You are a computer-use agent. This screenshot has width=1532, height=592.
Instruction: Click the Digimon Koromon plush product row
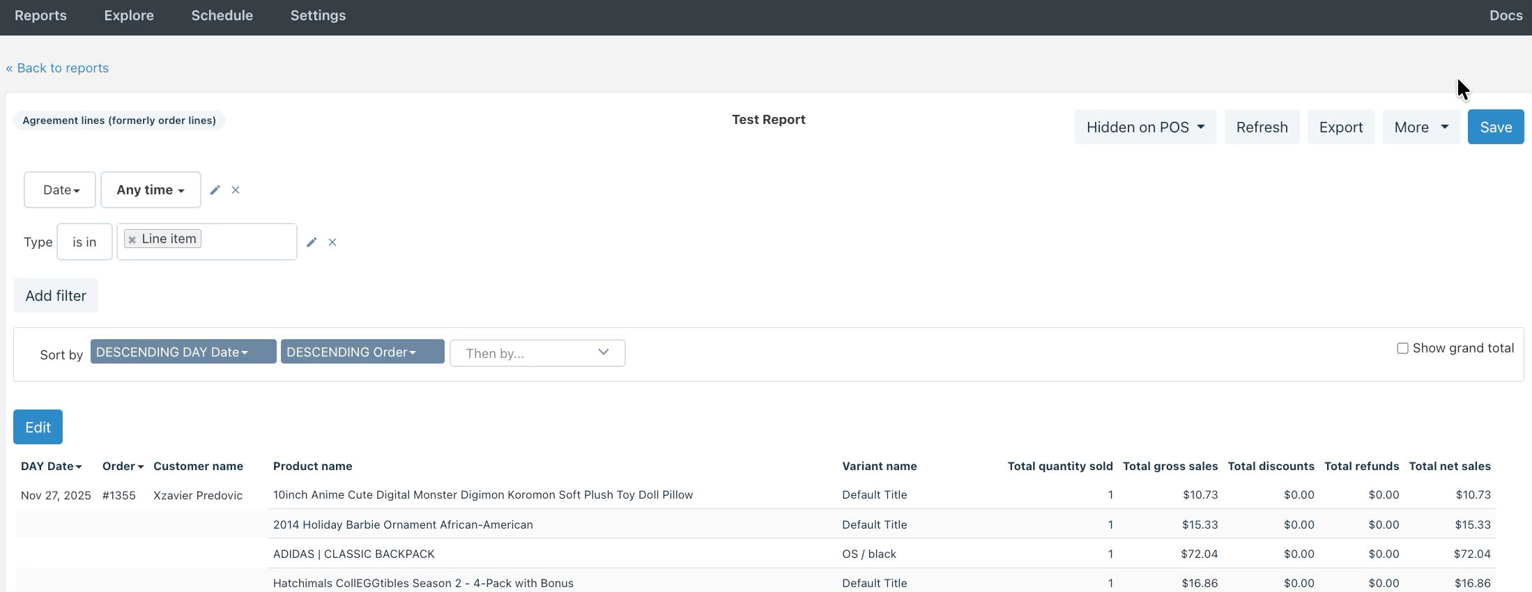point(483,495)
